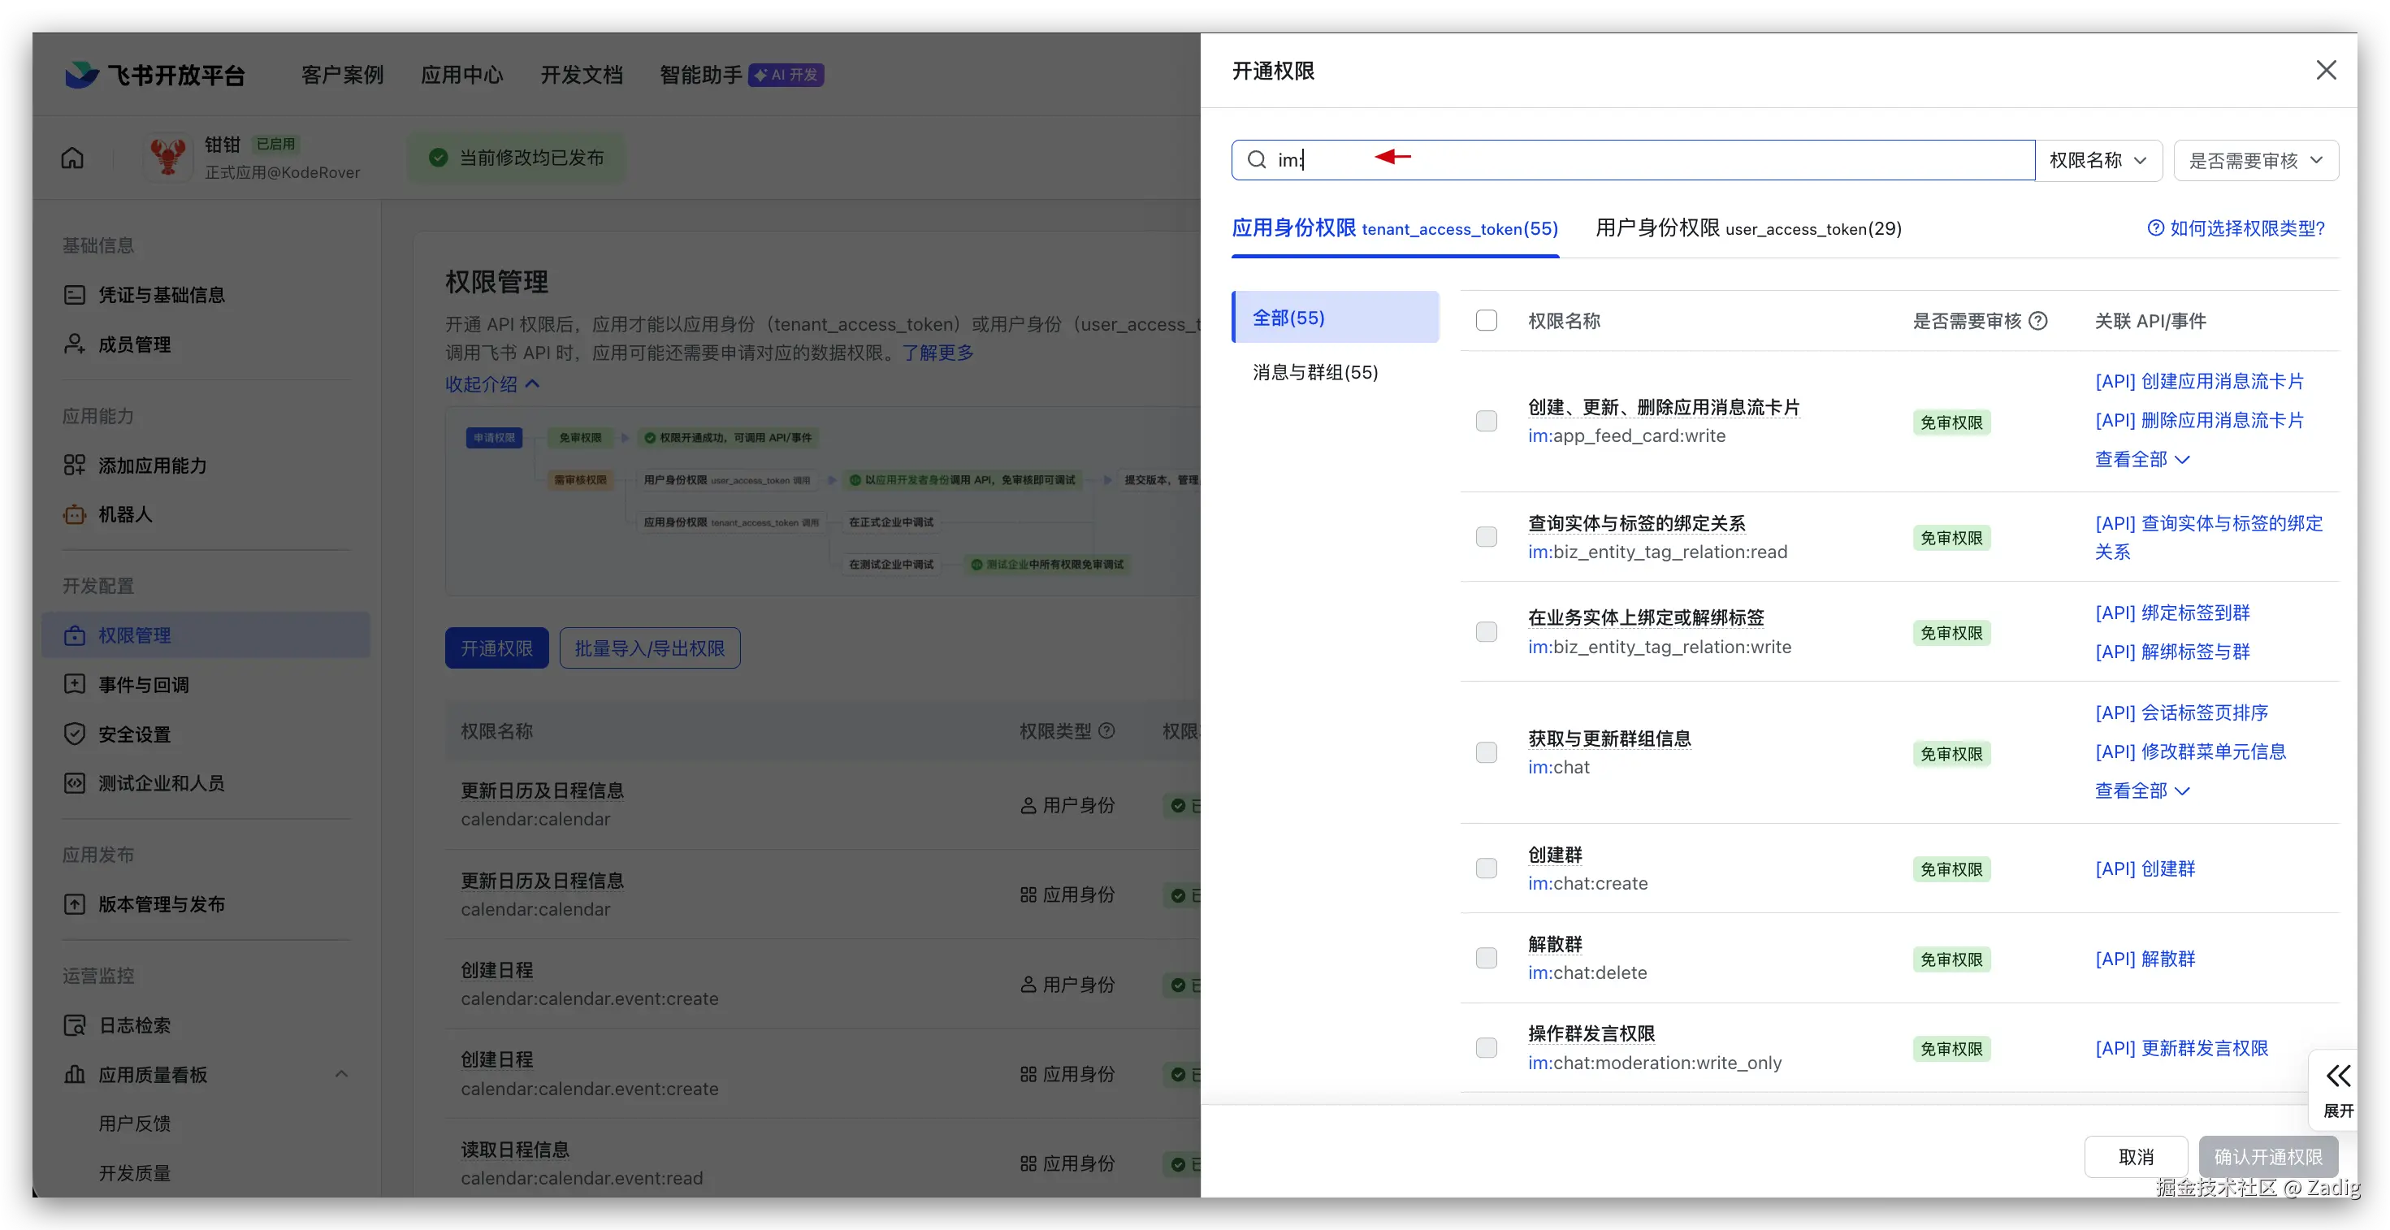Open 日志检索 from its sidebar icon
Viewport: 2390px width, 1230px height.
(74, 1026)
